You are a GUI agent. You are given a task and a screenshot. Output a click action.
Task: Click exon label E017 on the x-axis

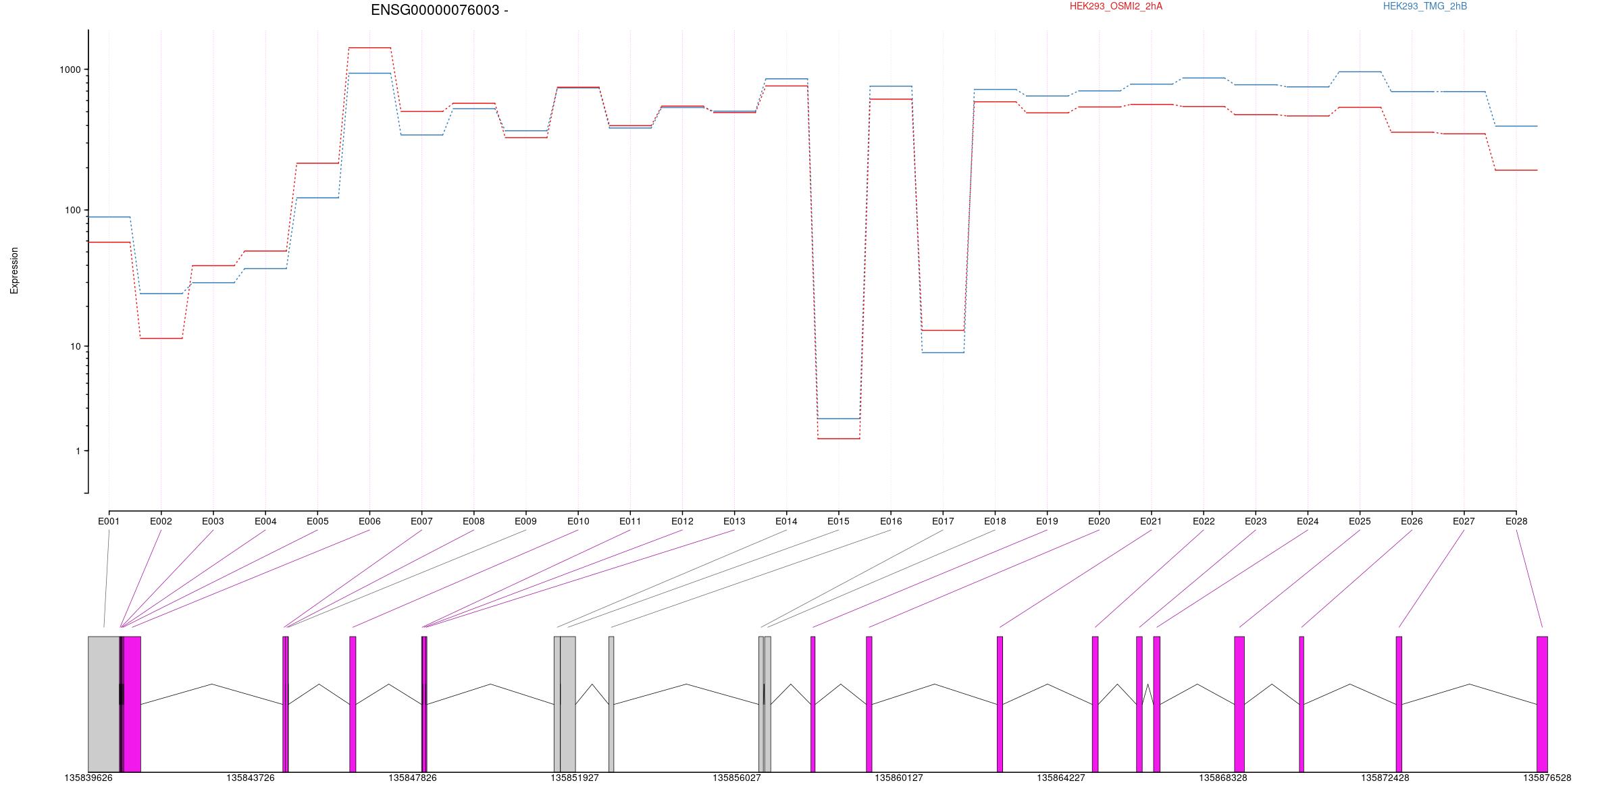point(943,521)
